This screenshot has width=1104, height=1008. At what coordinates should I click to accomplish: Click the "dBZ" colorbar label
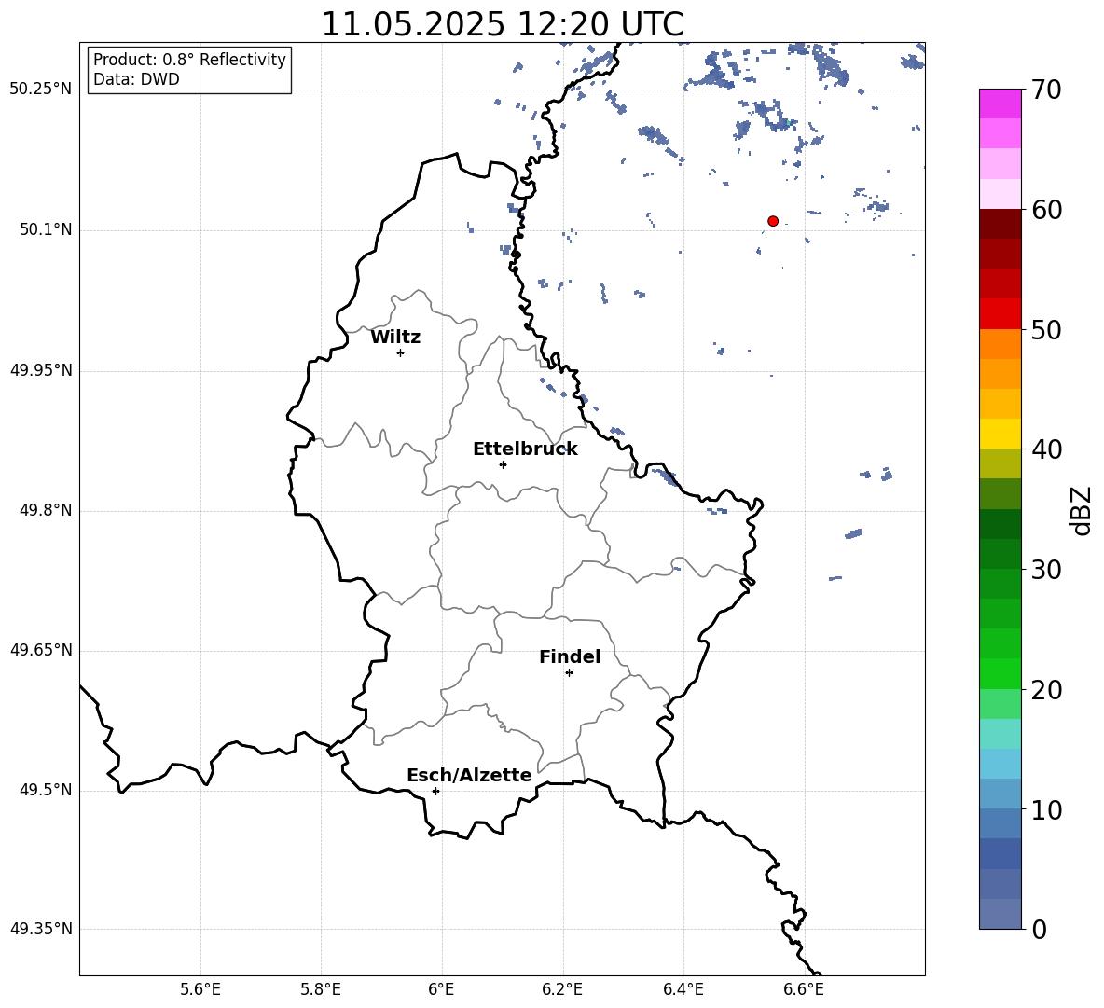pos(1080,510)
